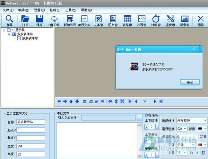Increase 字字间距 value with plus
Screen dimensions: 208x159
pos(146,154)
